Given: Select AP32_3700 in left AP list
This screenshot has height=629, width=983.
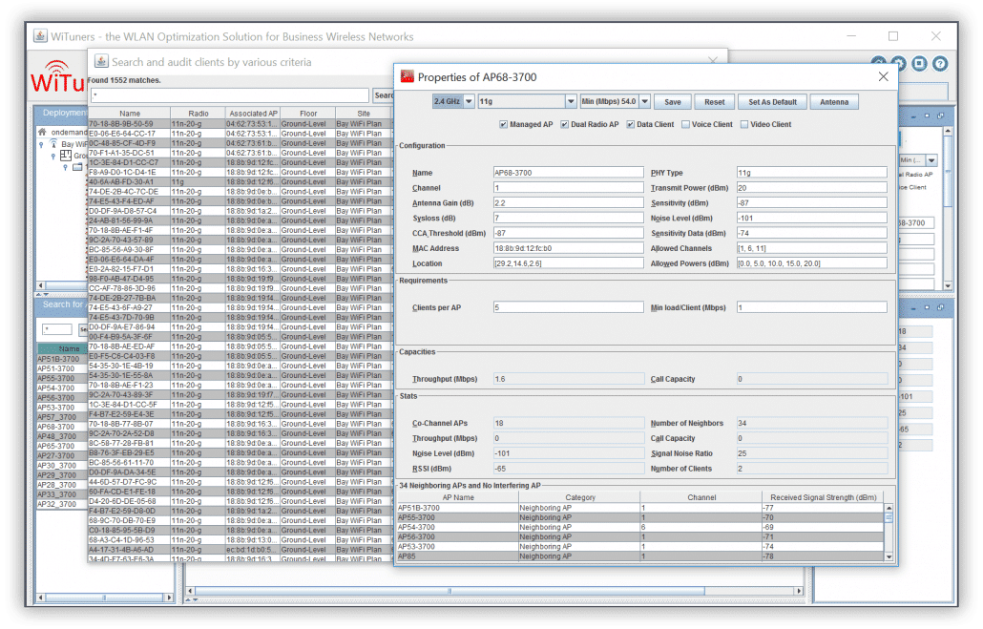Looking at the screenshot, I should point(61,504).
